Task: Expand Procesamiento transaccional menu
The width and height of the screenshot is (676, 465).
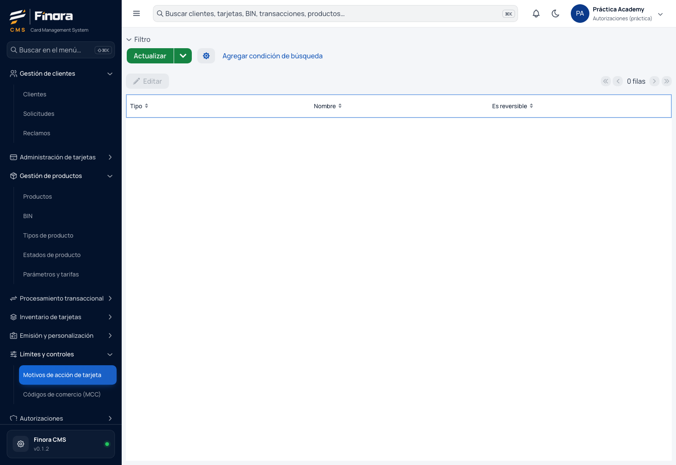Action: (110, 298)
